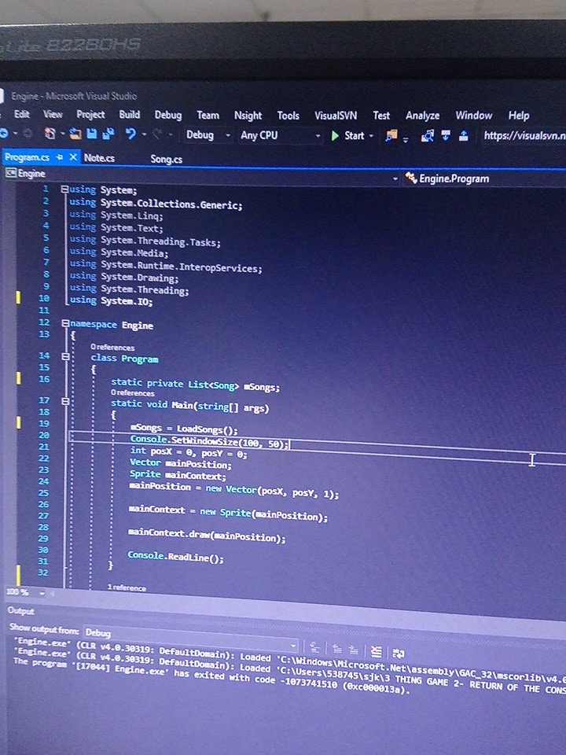The width and height of the screenshot is (566, 755).
Task: Click the Open File folder icon
Action: tap(75, 134)
